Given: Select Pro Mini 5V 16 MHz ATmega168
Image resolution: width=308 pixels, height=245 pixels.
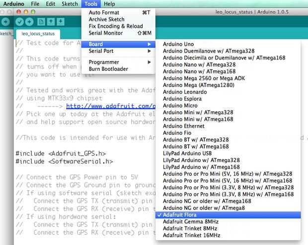Looking at the screenshot, I should coord(228,181).
